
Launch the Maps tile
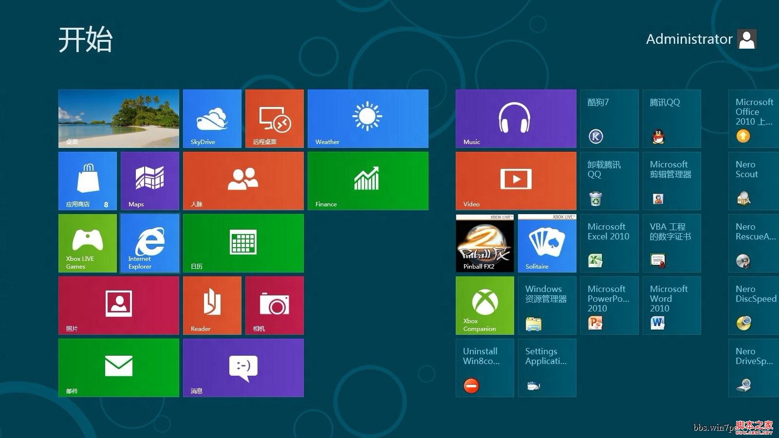[150, 181]
